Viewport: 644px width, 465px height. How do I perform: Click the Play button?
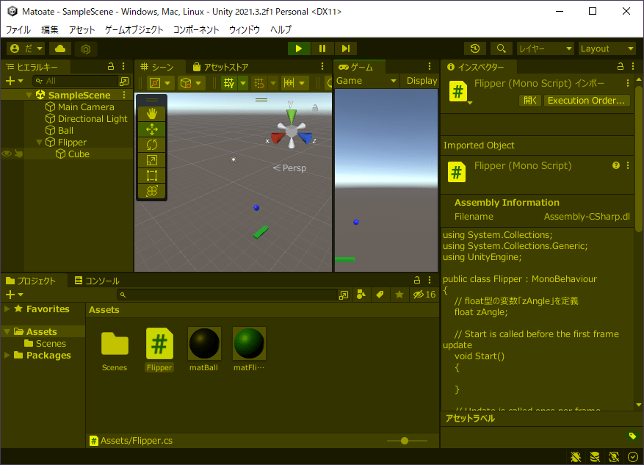pyautogui.click(x=299, y=48)
